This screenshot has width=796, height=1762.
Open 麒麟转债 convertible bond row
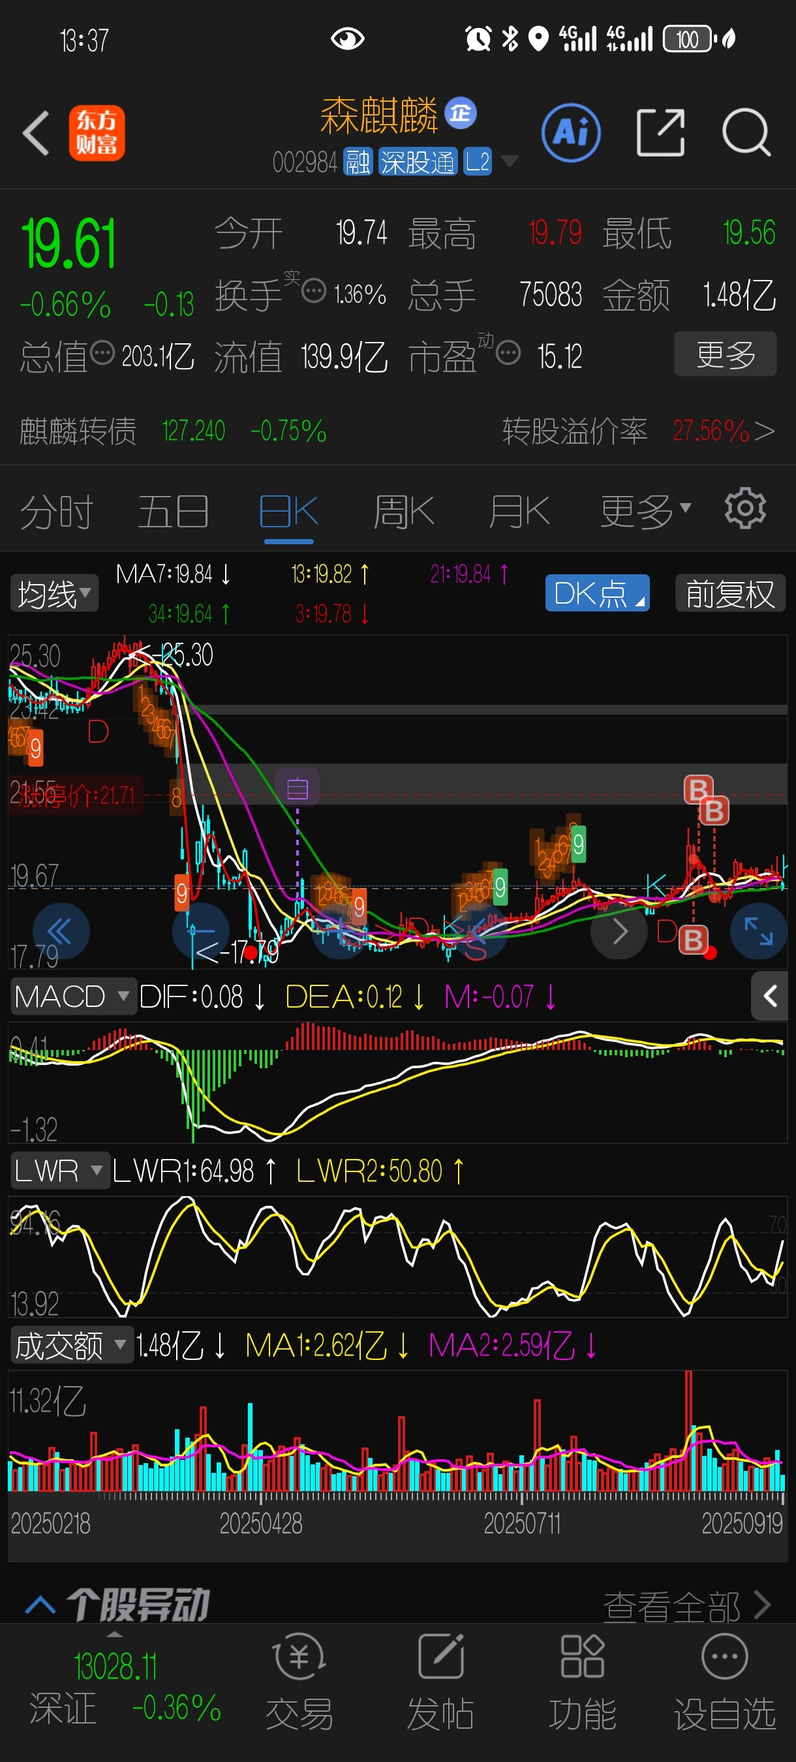[x=173, y=431]
